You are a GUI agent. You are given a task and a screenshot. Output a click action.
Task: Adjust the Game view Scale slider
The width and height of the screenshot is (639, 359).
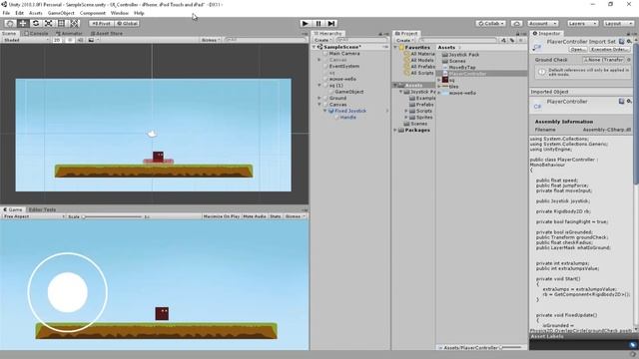[112, 216]
